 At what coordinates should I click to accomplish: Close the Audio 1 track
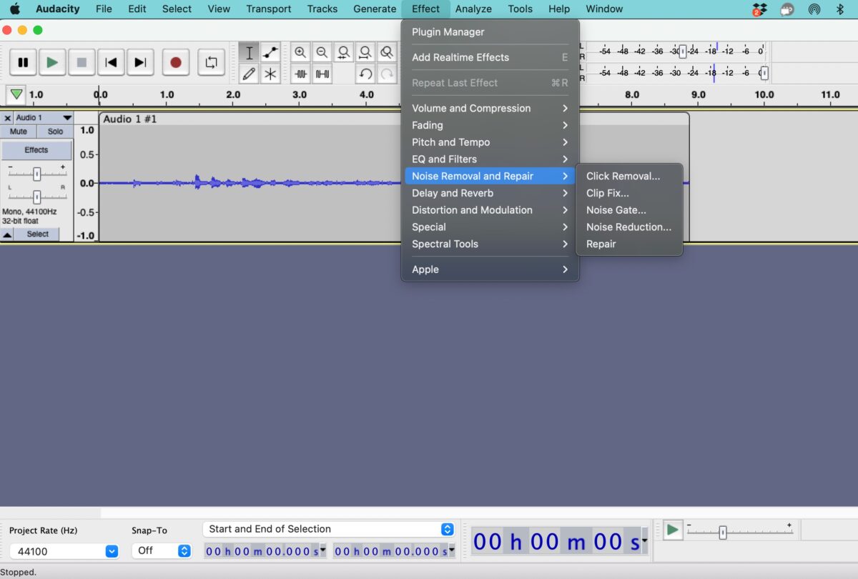[7, 118]
